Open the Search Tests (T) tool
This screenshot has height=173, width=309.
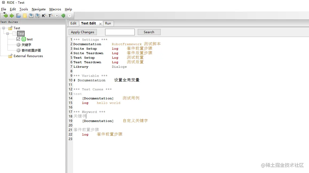pyautogui.click(x=50, y=16)
